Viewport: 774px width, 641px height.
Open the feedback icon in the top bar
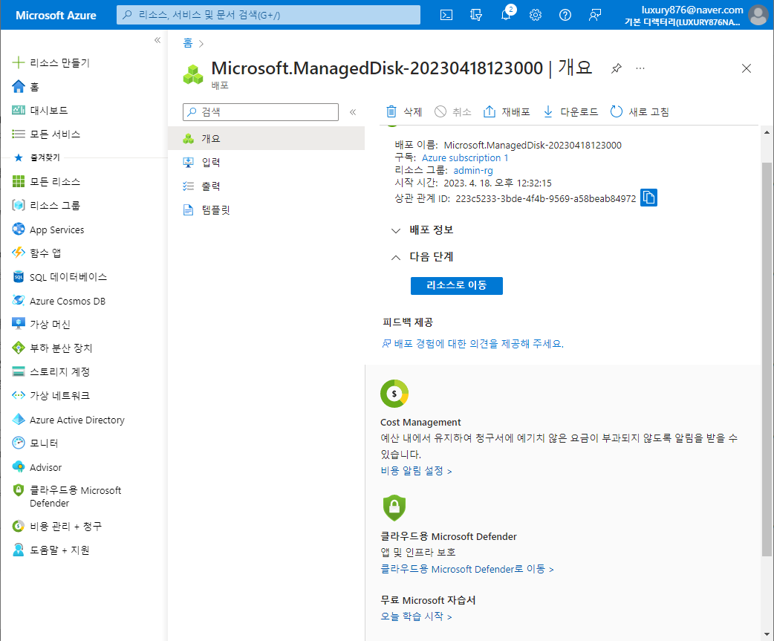click(595, 15)
